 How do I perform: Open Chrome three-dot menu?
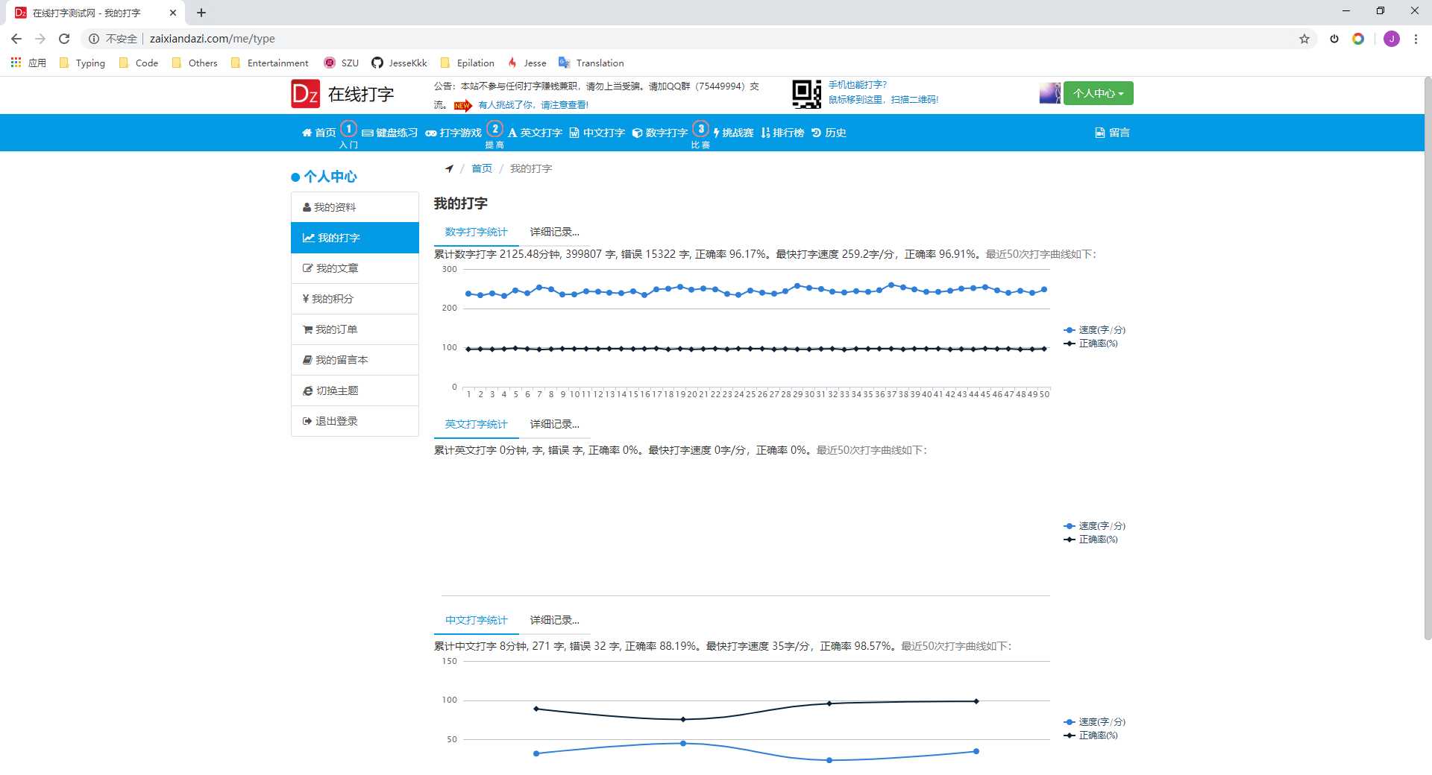[x=1416, y=39]
